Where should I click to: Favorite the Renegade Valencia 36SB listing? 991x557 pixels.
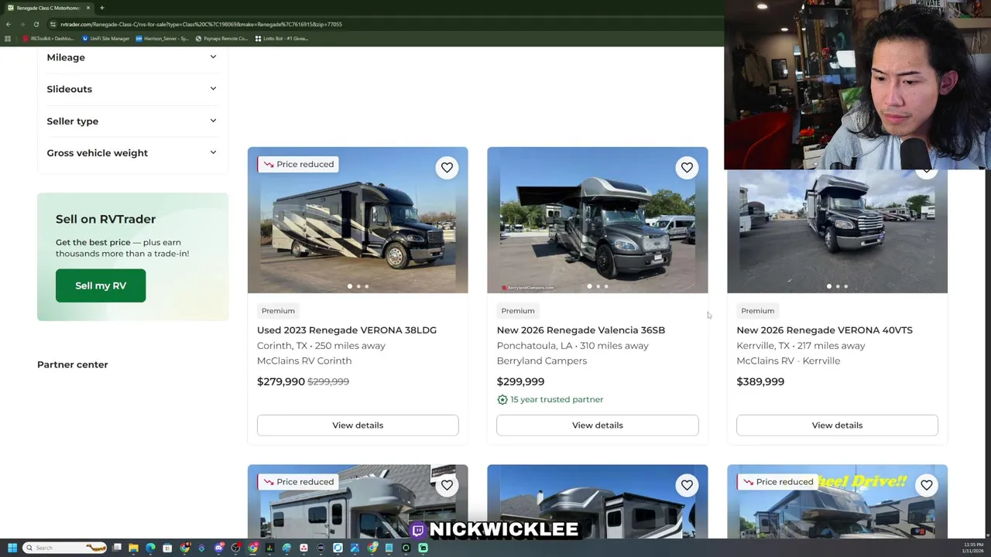(687, 167)
